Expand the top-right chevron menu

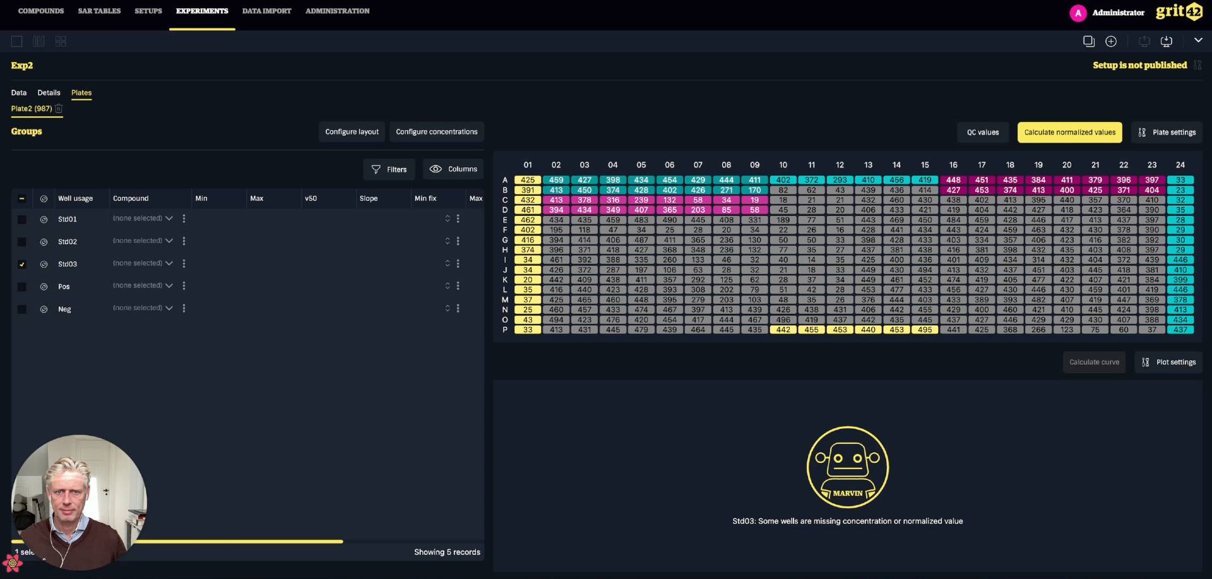[1197, 40]
